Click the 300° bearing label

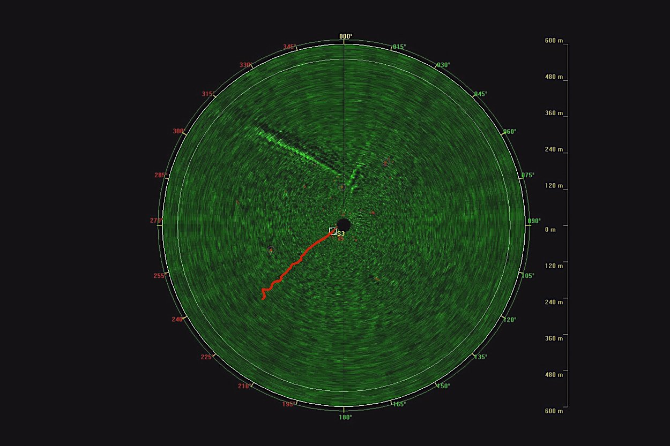click(179, 131)
